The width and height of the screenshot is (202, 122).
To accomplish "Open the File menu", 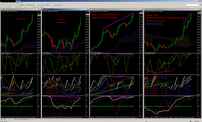I will pyautogui.click(x=1, y=3).
